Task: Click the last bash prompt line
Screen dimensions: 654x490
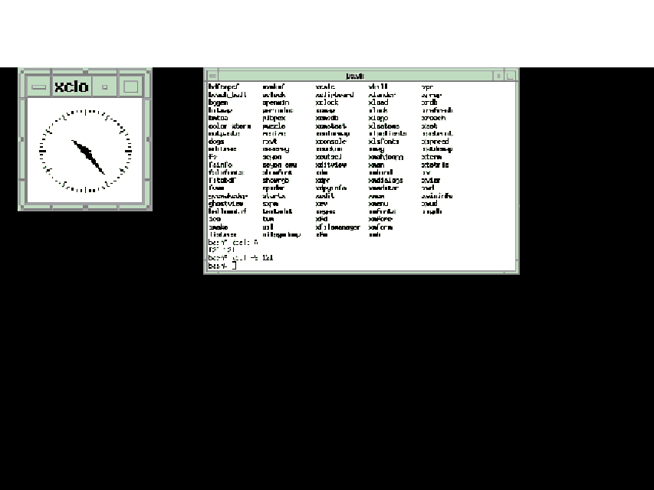Action: point(222,266)
